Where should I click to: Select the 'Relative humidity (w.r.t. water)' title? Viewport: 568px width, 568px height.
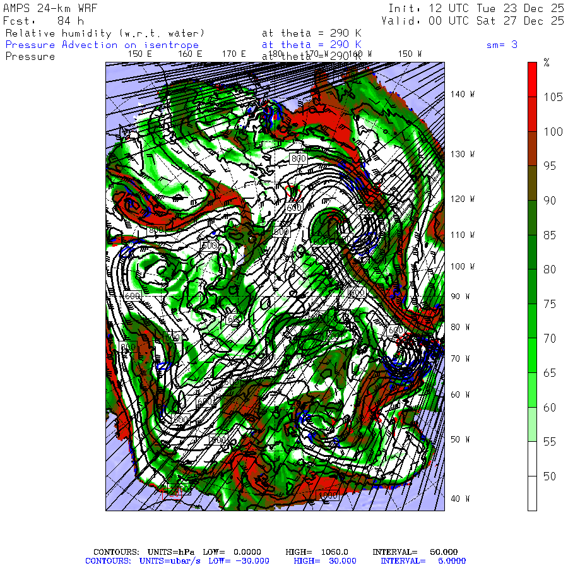pos(105,33)
